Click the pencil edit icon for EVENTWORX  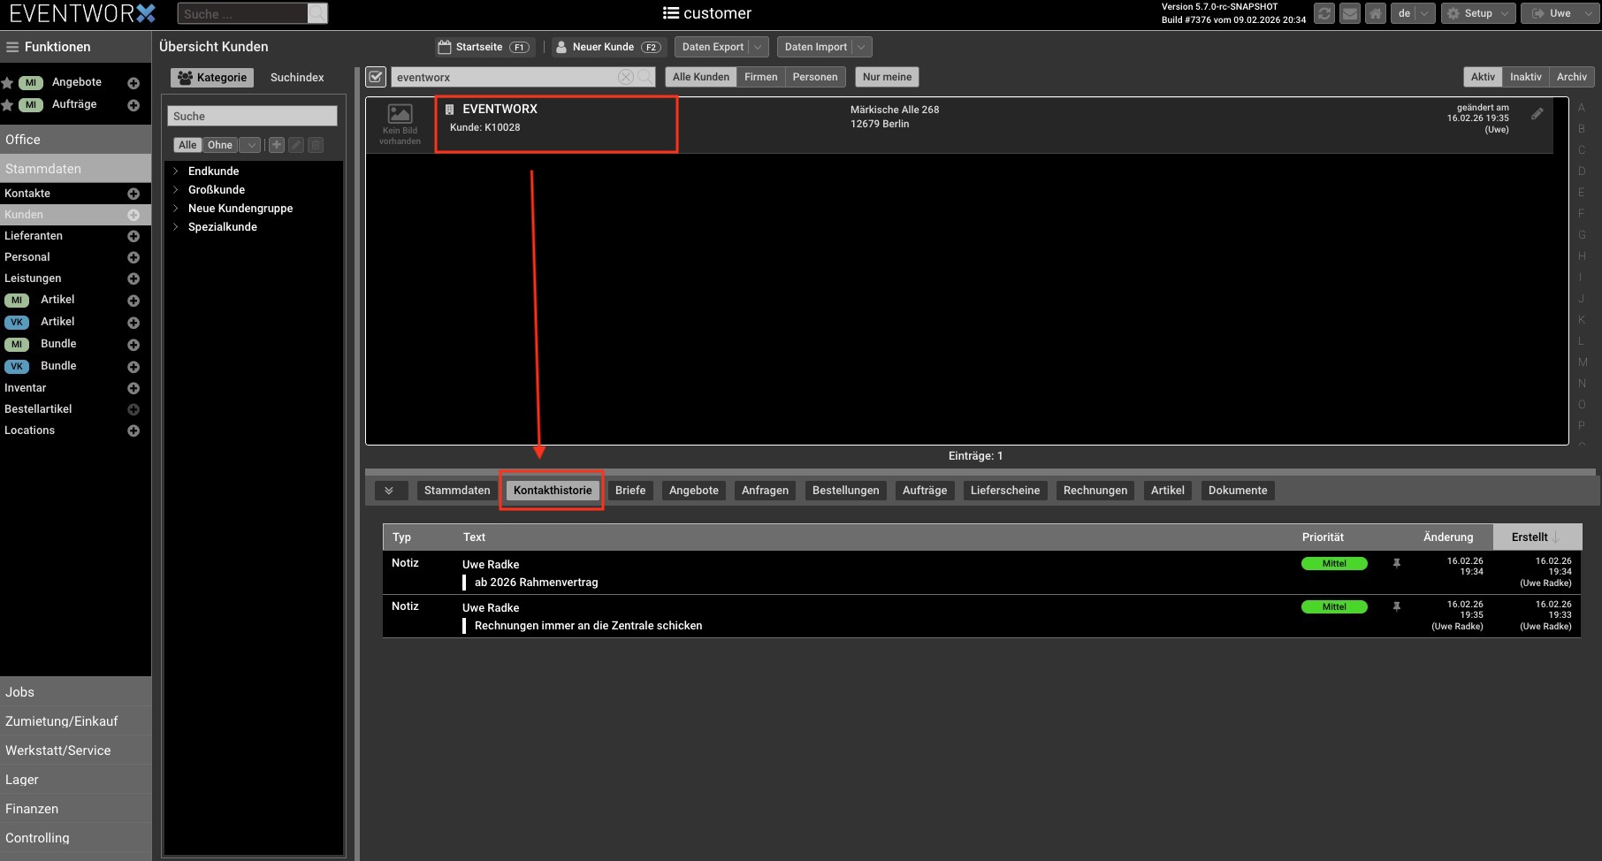(x=1537, y=114)
